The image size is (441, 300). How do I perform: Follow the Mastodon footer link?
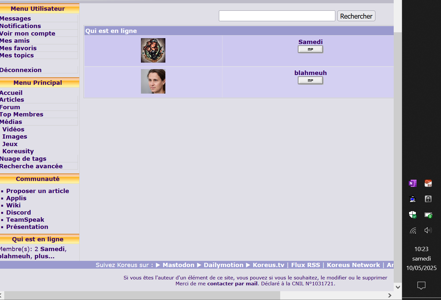[178, 265]
